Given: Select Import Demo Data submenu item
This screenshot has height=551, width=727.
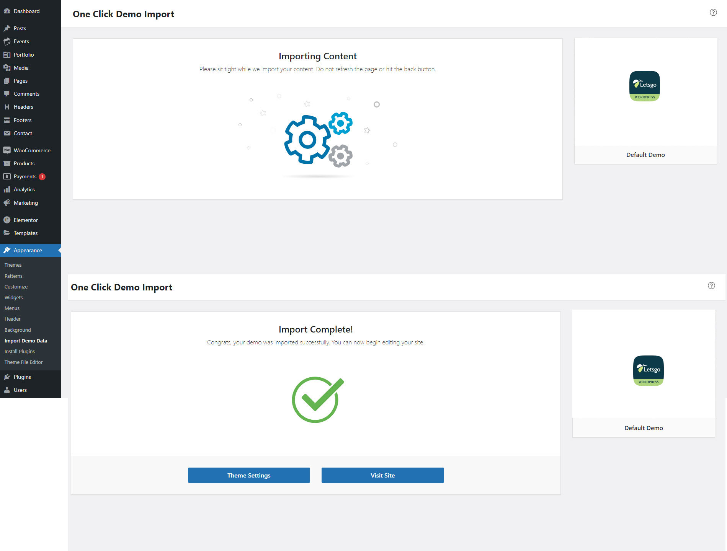Looking at the screenshot, I should [x=26, y=341].
